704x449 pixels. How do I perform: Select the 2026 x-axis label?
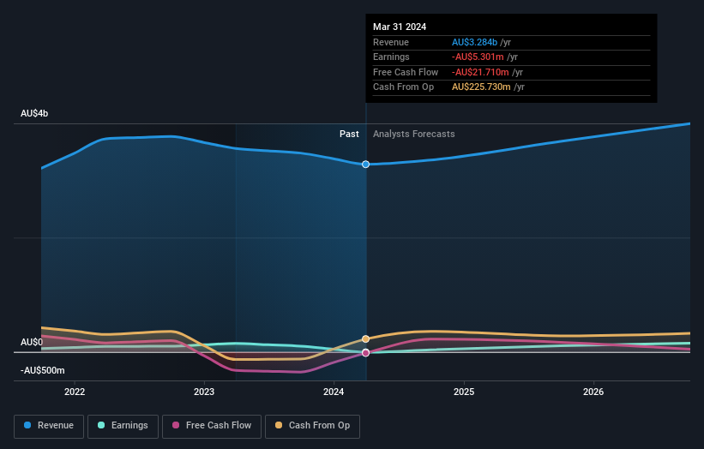(593, 392)
